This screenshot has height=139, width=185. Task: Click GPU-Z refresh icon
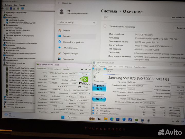click(x=86, y=69)
